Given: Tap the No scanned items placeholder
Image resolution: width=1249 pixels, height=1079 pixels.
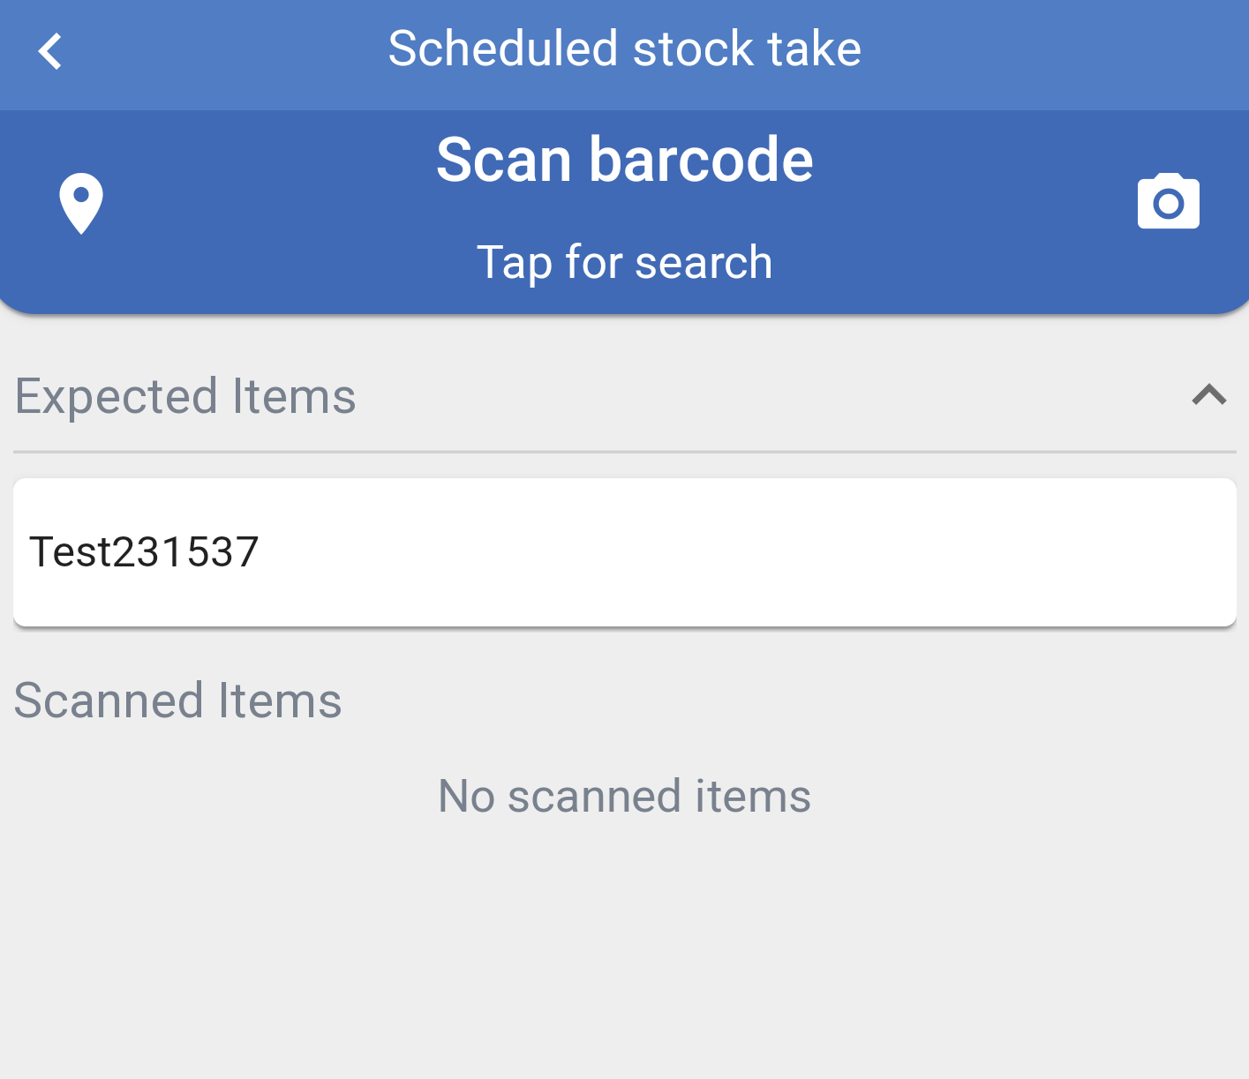Looking at the screenshot, I should [x=624, y=796].
